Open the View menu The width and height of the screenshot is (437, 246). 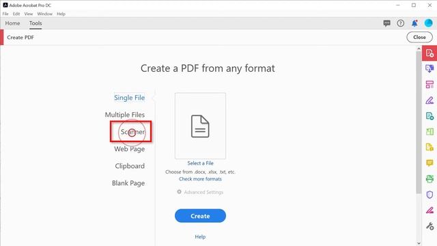[x=29, y=14]
